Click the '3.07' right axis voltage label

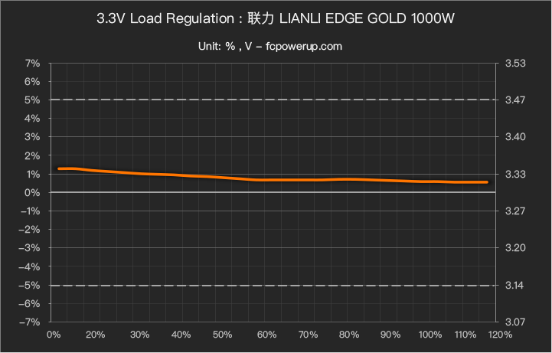pyautogui.click(x=515, y=322)
